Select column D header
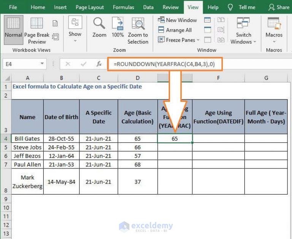The width and height of the screenshot is (292, 239). pos(138,78)
